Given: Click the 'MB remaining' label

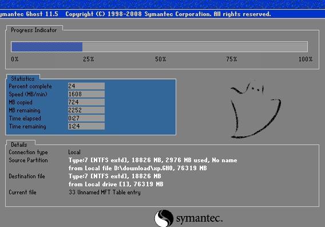Looking at the screenshot, I should [x=25, y=110].
